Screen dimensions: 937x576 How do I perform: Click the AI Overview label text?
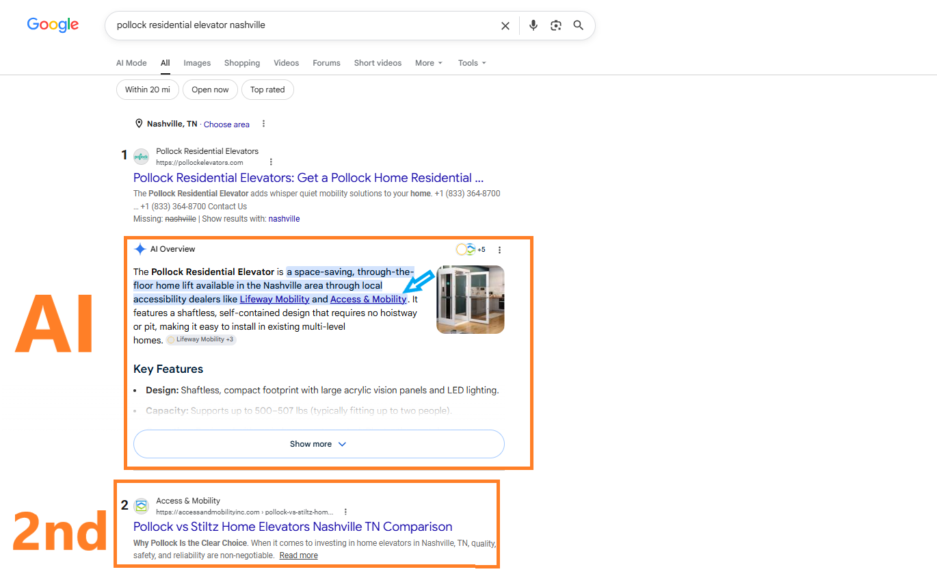(173, 249)
